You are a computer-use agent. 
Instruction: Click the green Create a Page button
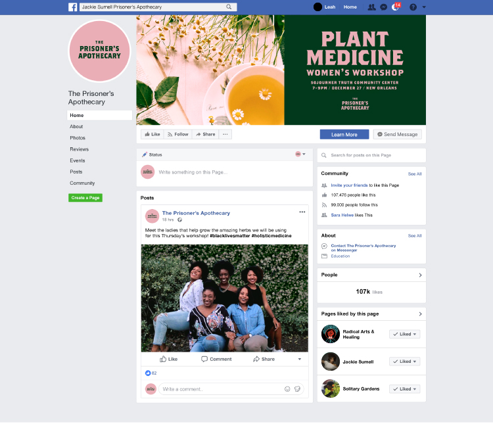85,197
